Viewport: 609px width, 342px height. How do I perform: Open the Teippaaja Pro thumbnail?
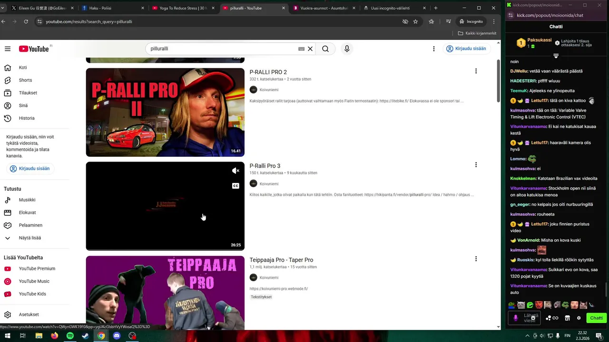click(x=165, y=293)
